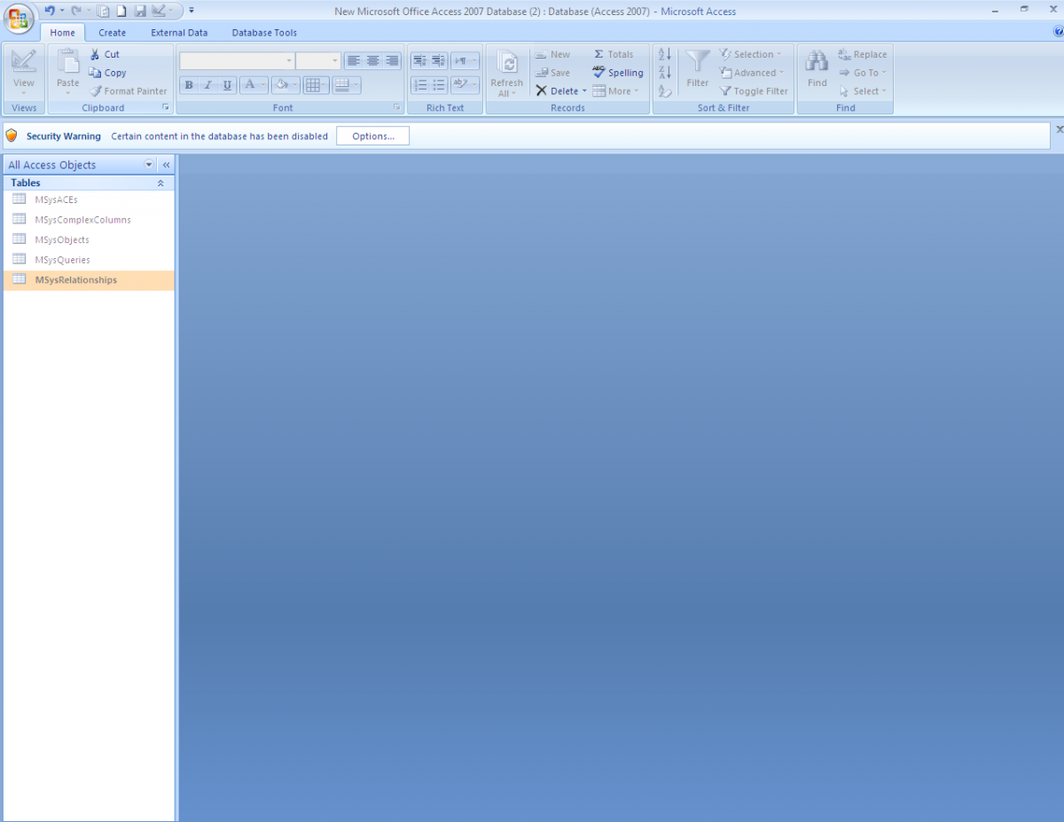This screenshot has width=1064, height=822.
Task: Click the Find binoculars button
Action: pos(818,69)
